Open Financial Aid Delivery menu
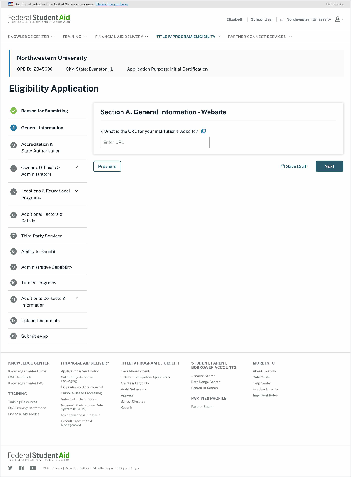This screenshot has height=477, width=351. coord(121,37)
